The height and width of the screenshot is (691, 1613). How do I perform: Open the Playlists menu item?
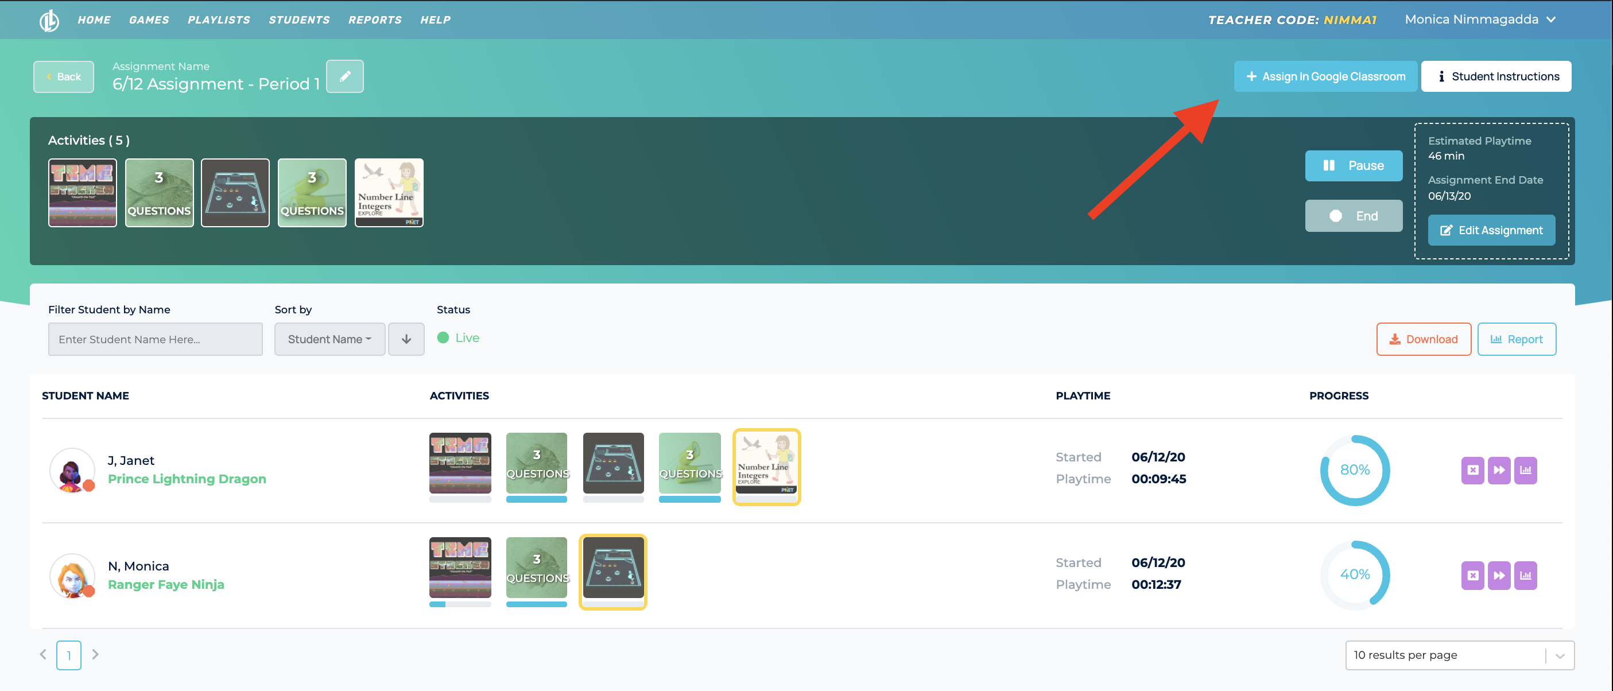point(219,20)
